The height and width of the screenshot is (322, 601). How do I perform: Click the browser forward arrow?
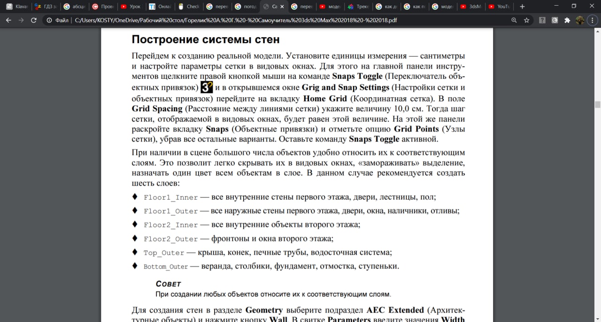pos(21,20)
